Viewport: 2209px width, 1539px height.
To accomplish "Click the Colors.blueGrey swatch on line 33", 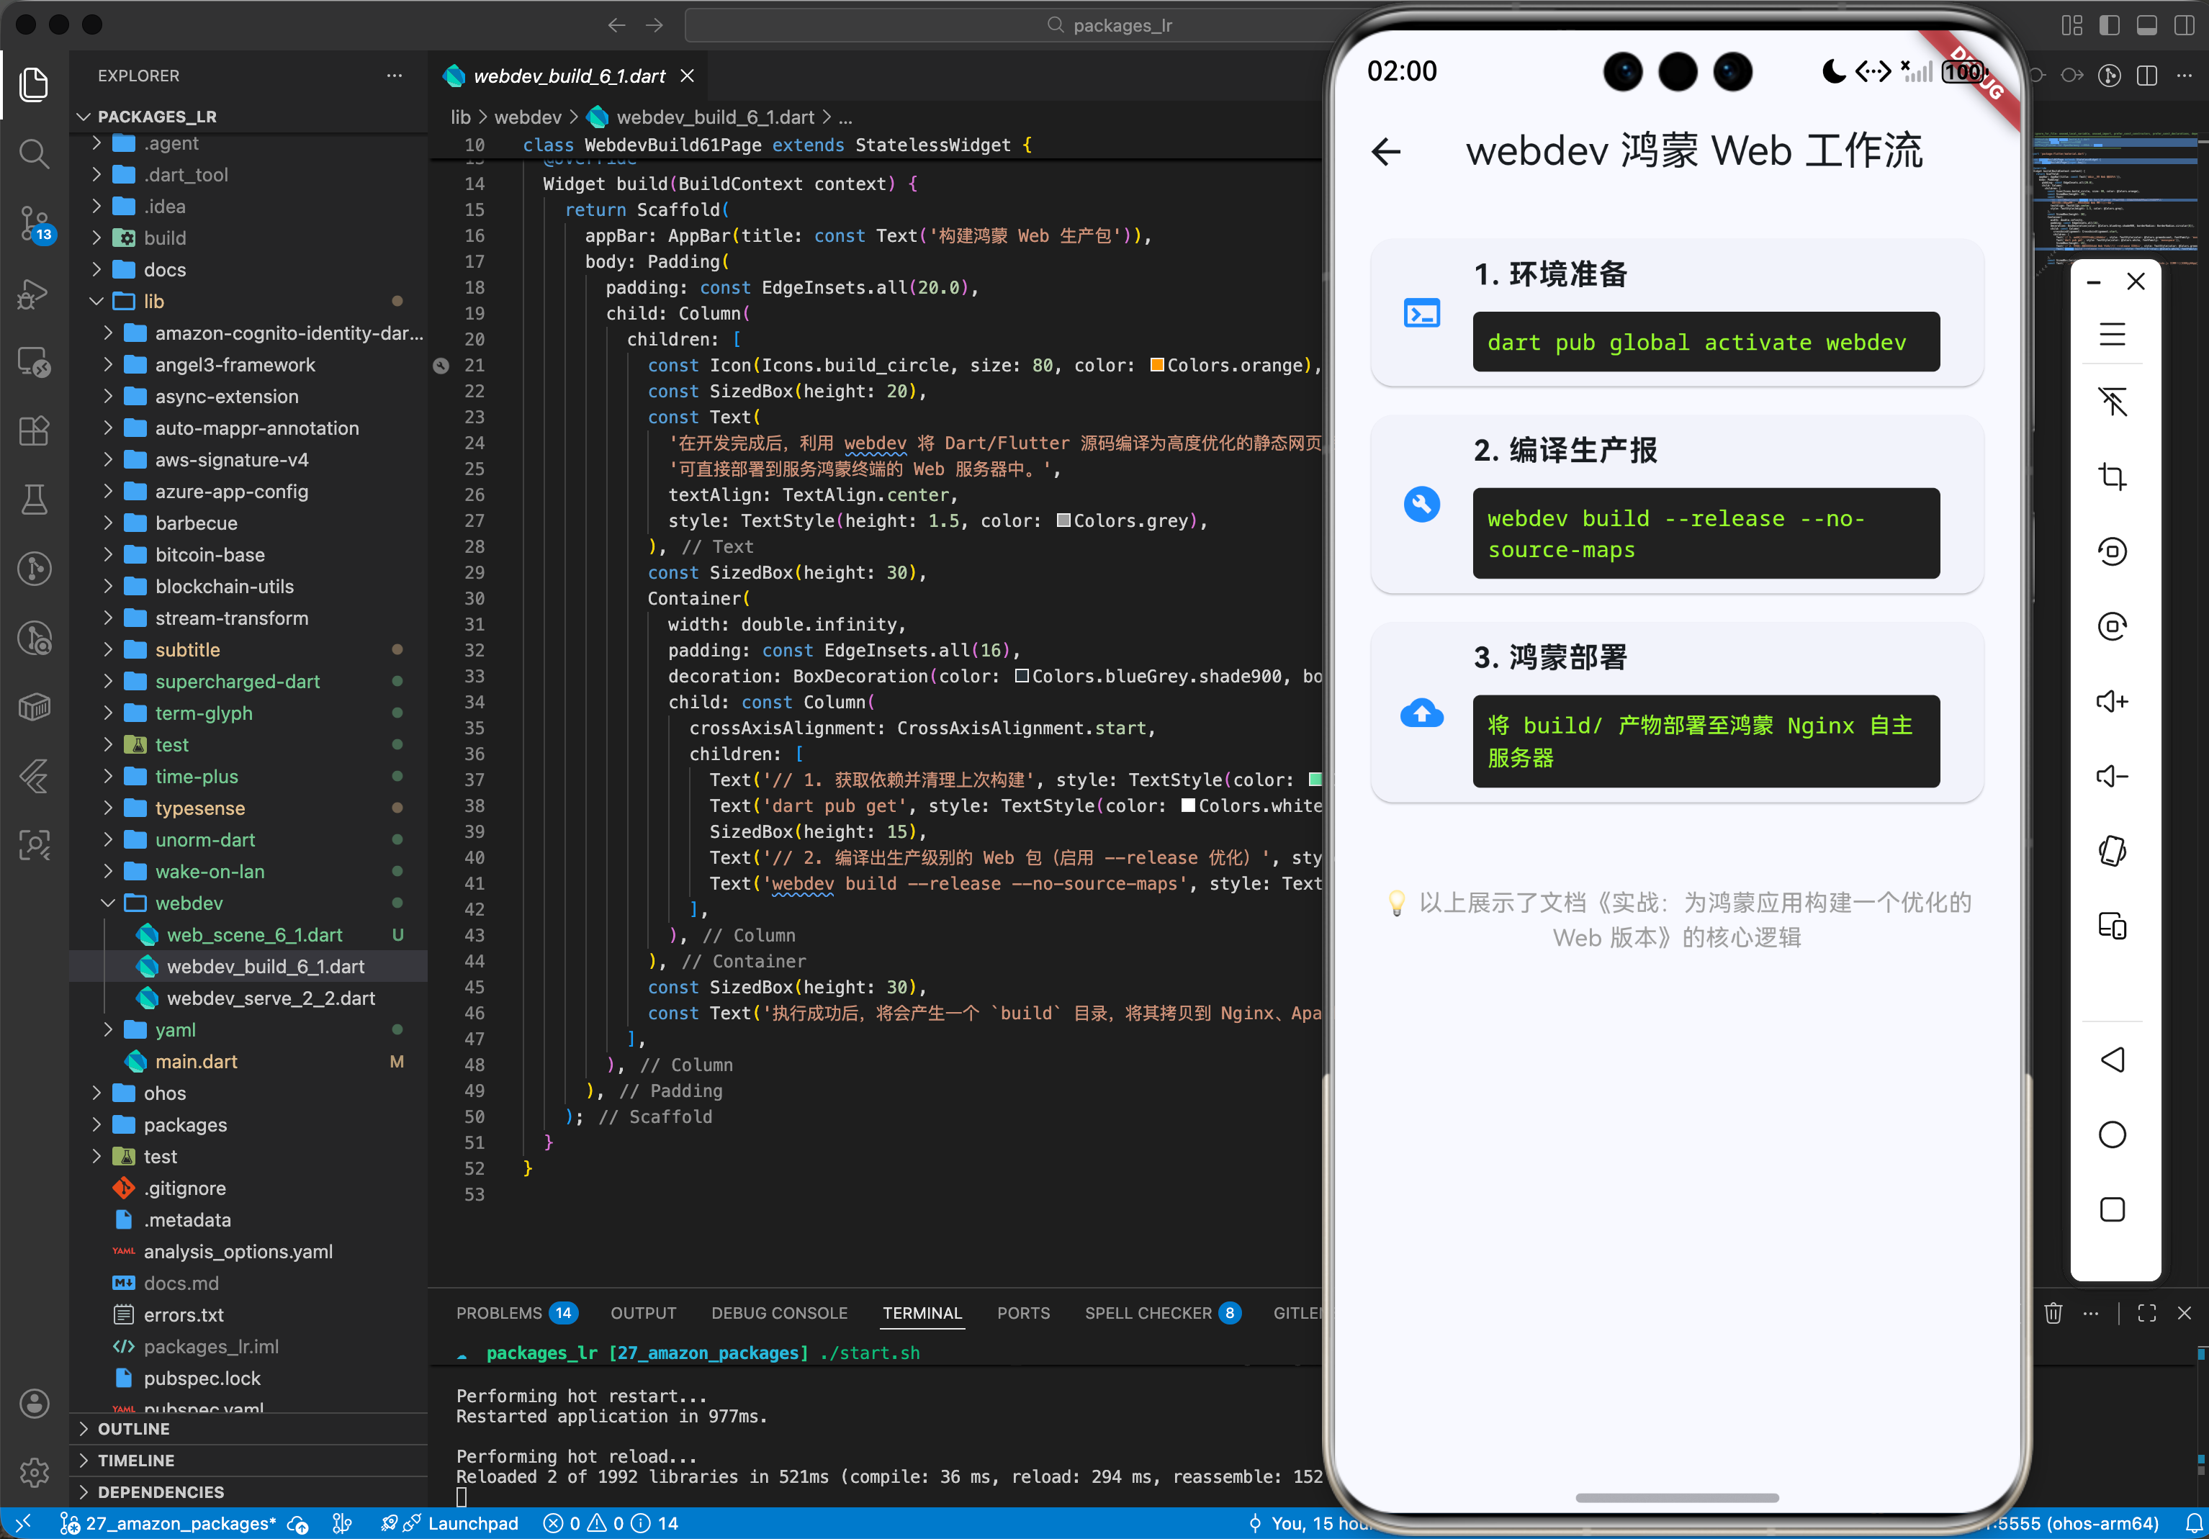I will coord(1022,677).
